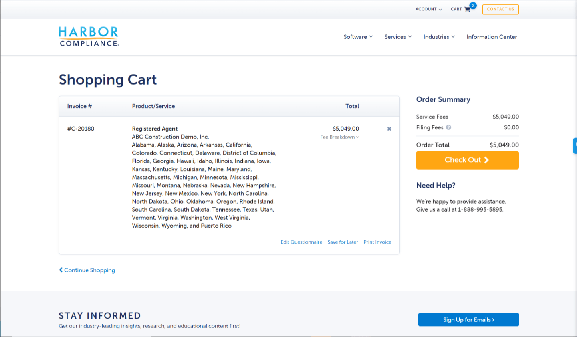
Task: Click the Invoice # column header
Action: pos(79,106)
